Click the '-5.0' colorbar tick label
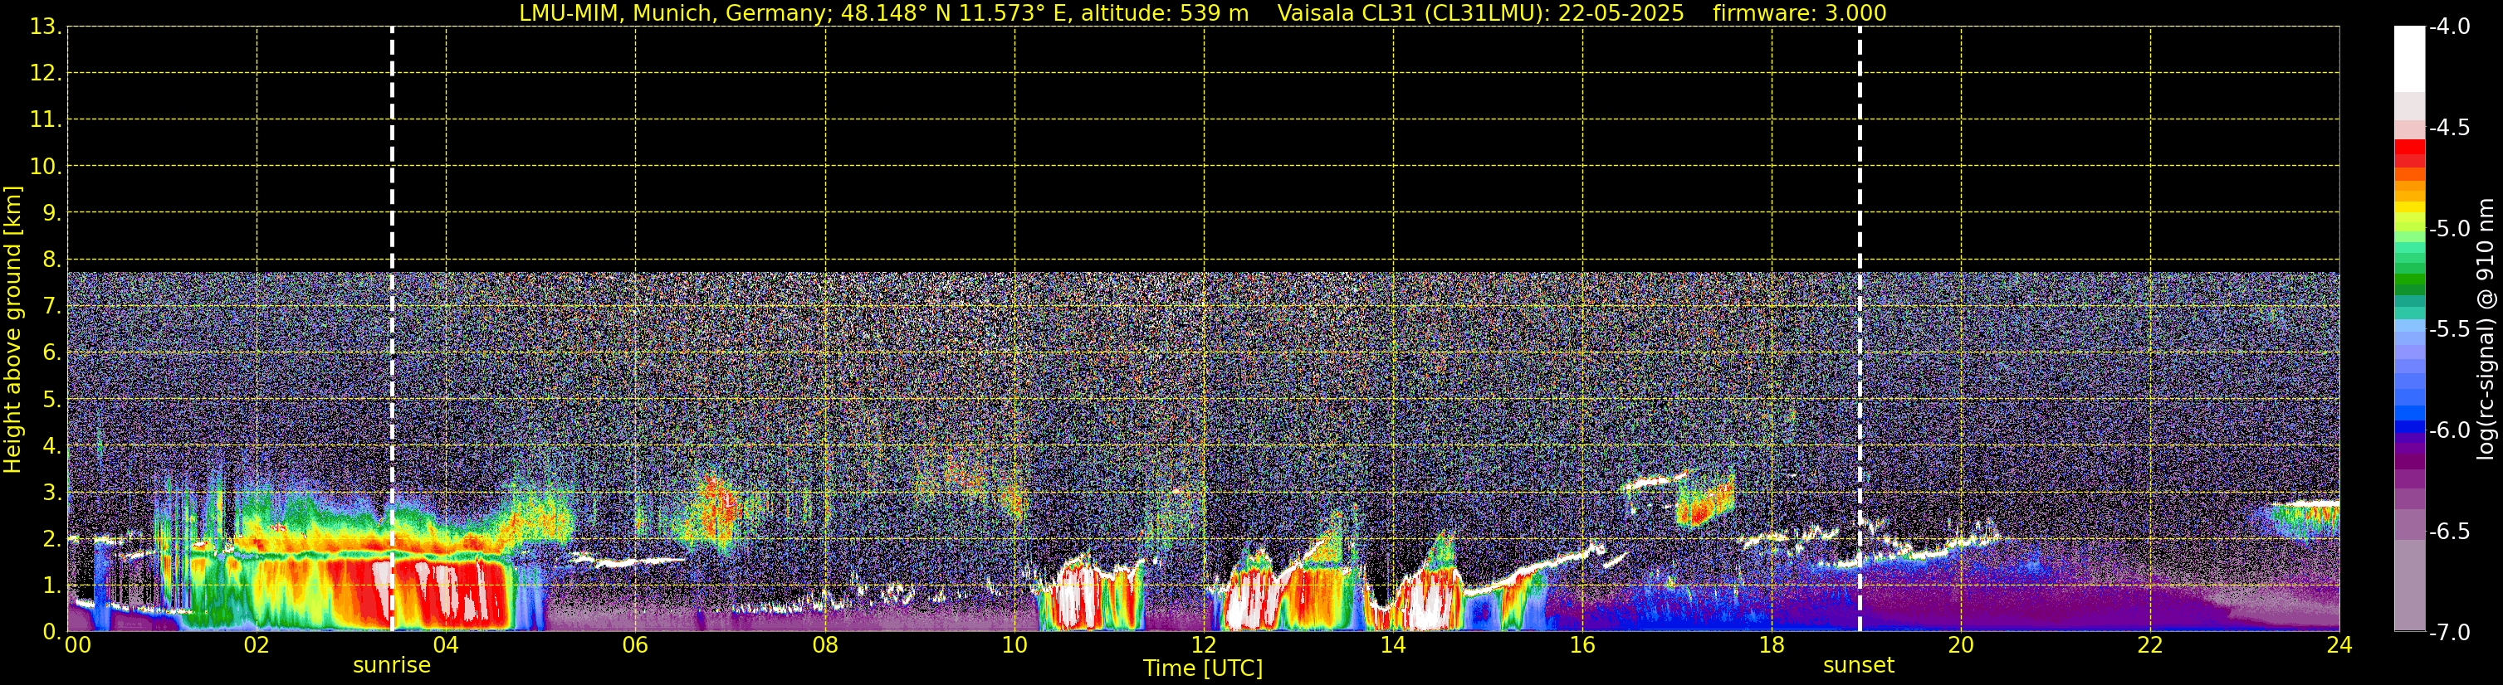The width and height of the screenshot is (2503, 685). [x=2448, y=229]
